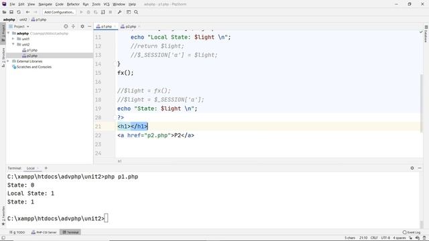429x241 pixels.
Task: Change UTF-8 file encoding setting
Action: 385,238
